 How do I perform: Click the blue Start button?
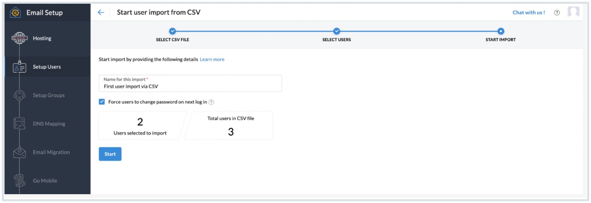pyautogui.click(x=110, y=154)
